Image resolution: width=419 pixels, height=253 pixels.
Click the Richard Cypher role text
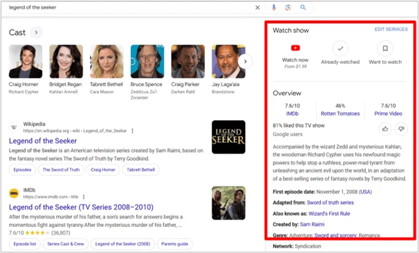tap(23, 92)
